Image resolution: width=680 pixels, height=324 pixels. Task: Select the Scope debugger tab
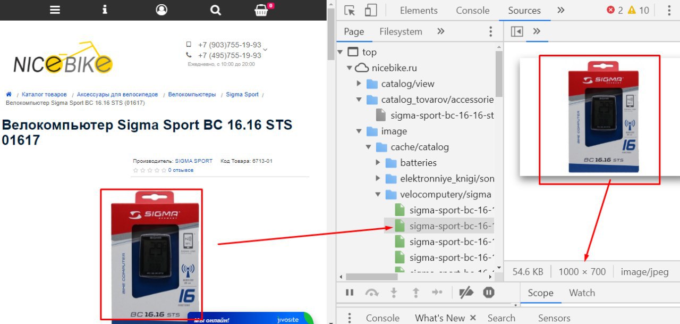540,293
